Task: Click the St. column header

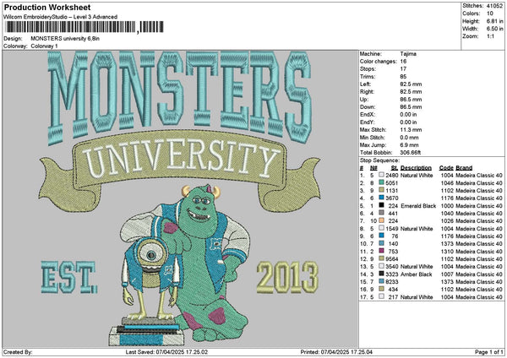Action: [x=395, y=168]
